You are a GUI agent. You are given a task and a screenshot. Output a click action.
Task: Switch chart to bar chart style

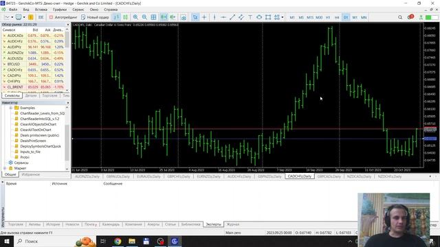[116, 17]
